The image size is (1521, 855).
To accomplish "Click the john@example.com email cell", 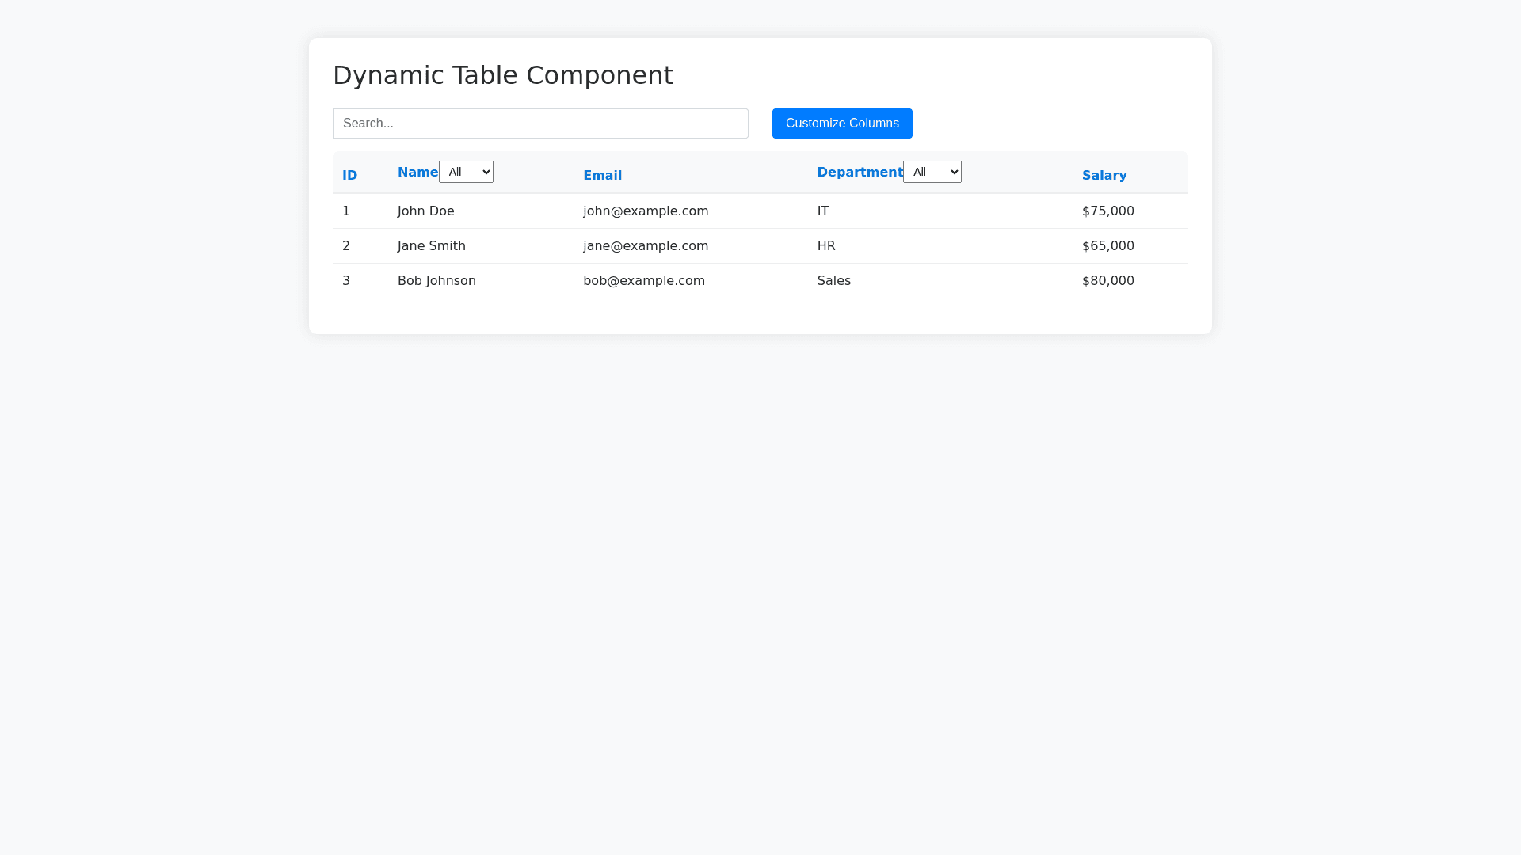I will 646,211.
